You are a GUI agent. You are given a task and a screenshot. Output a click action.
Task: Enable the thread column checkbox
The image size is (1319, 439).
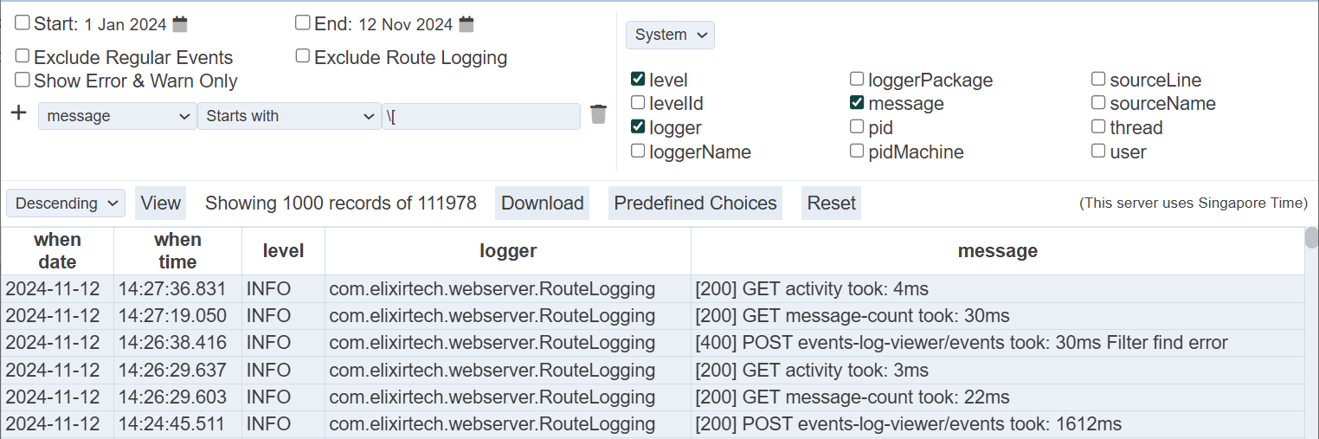point(1098,126)
